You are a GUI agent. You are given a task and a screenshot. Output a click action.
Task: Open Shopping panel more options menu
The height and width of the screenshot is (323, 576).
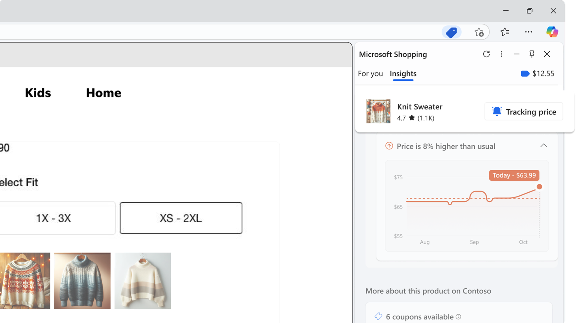point(501,54)
